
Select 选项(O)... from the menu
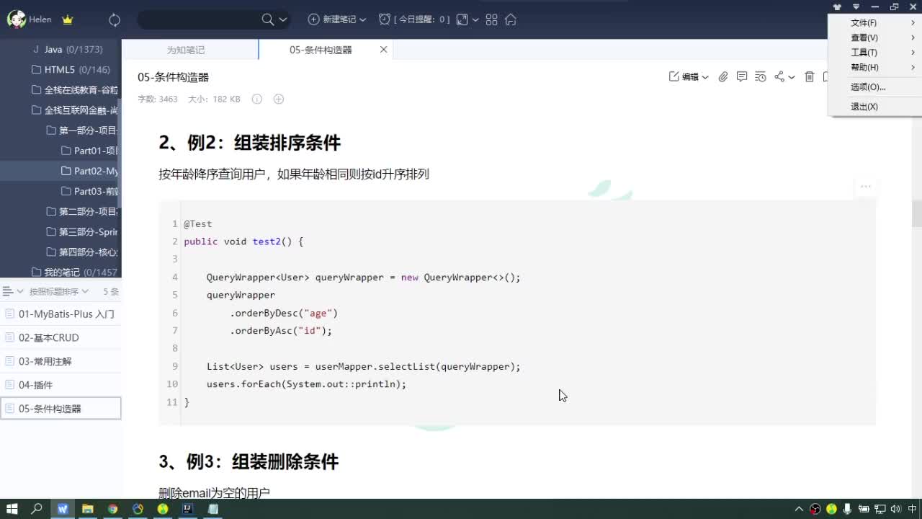875,87
